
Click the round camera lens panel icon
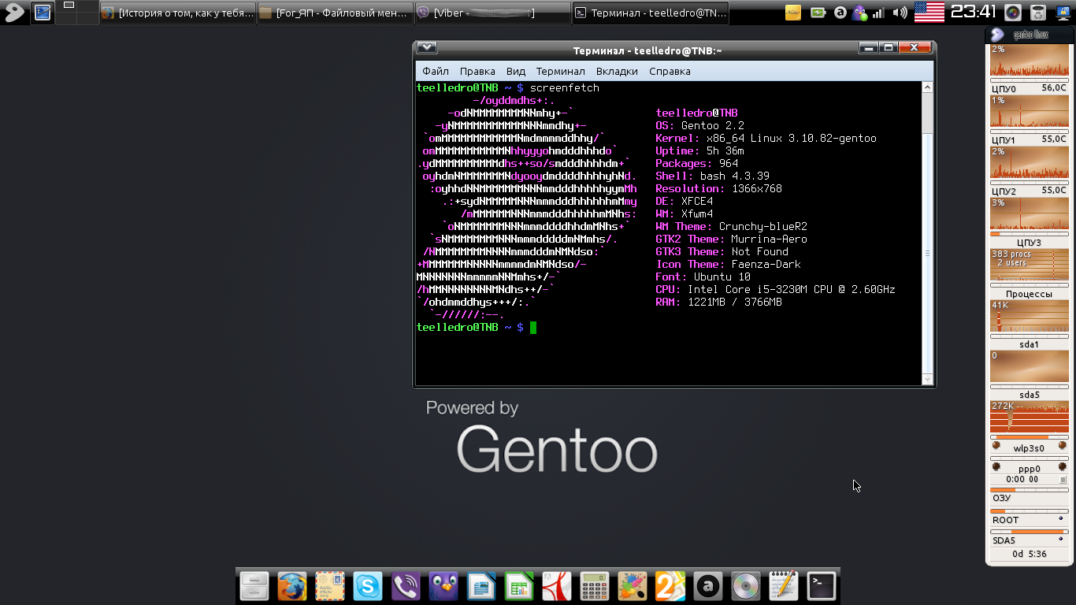click(1013, 13)
